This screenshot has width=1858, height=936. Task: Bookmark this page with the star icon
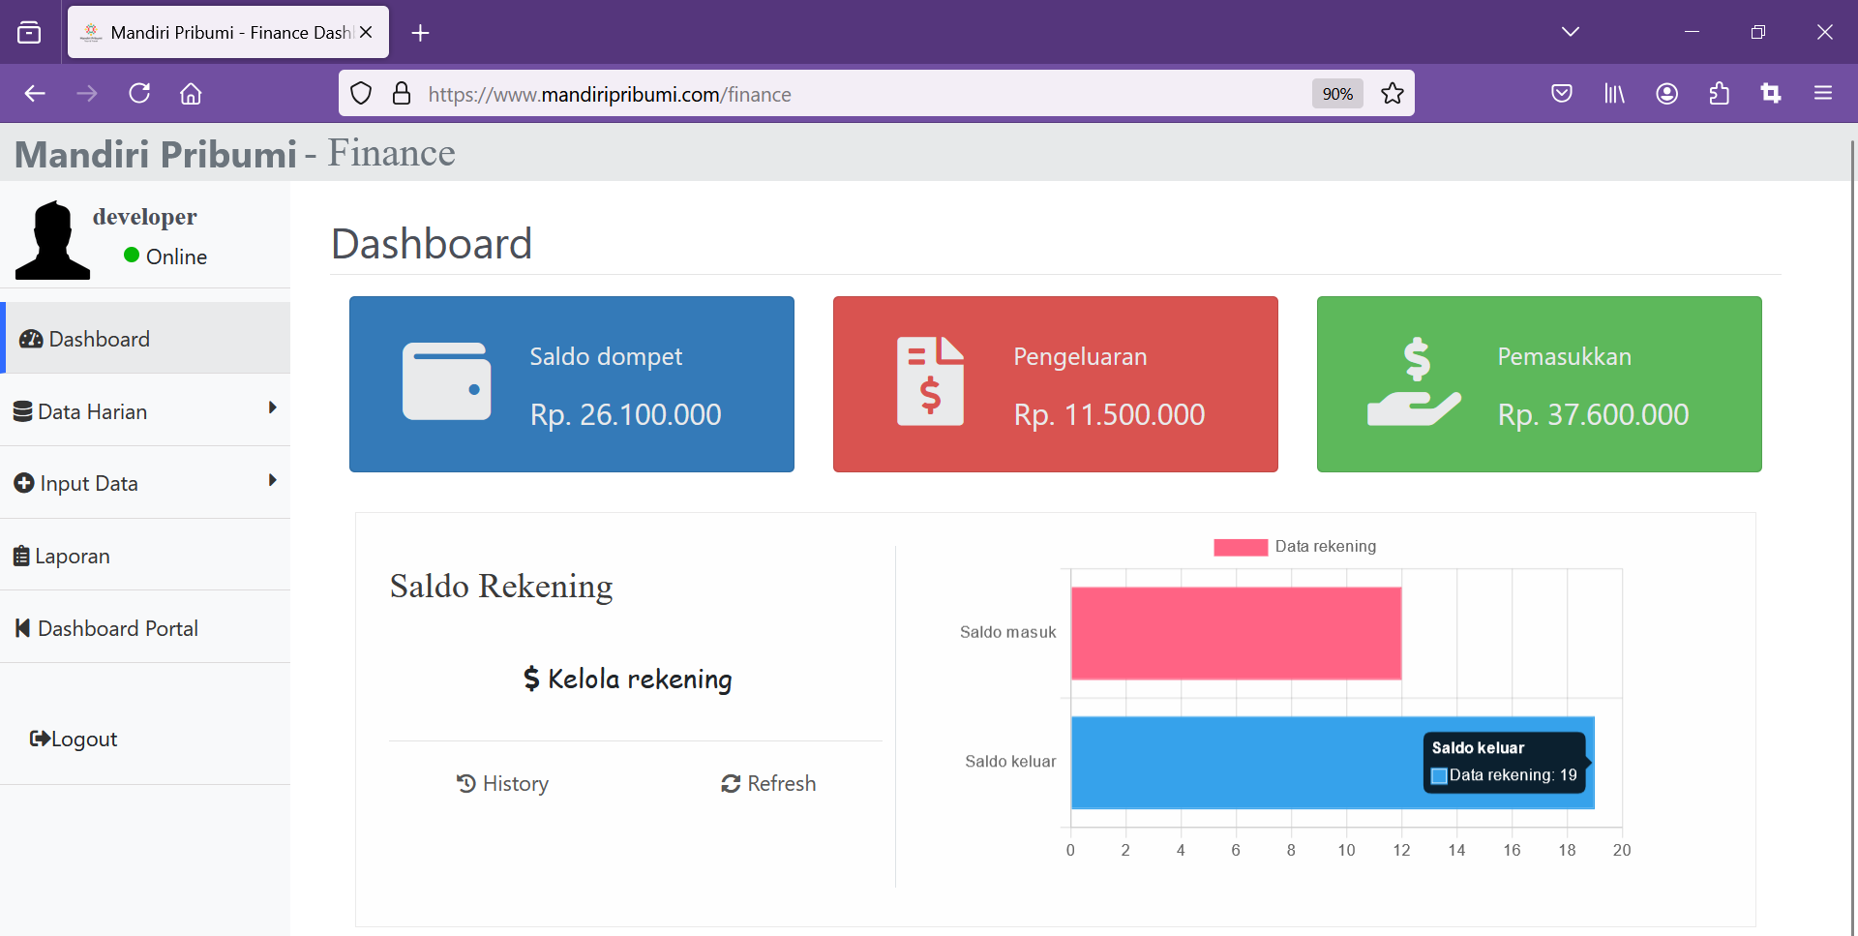click(1392, 94)
